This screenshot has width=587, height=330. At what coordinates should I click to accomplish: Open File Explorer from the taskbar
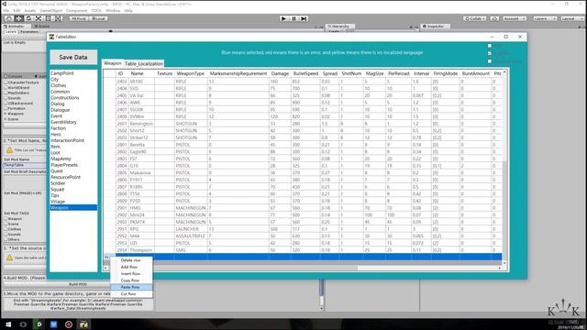click(83, 324)
